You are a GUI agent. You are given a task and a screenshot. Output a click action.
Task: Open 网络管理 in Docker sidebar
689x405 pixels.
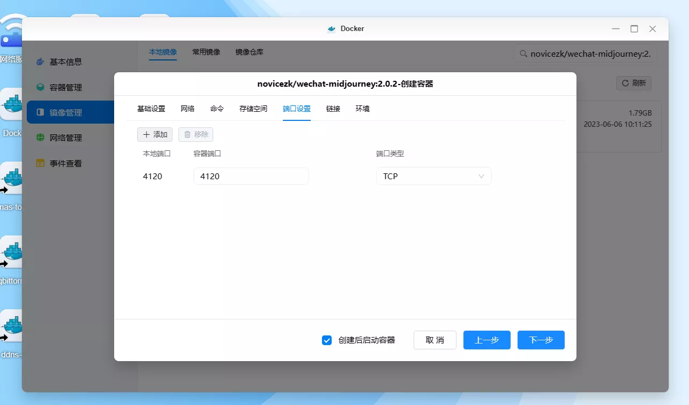click(66, 137)
